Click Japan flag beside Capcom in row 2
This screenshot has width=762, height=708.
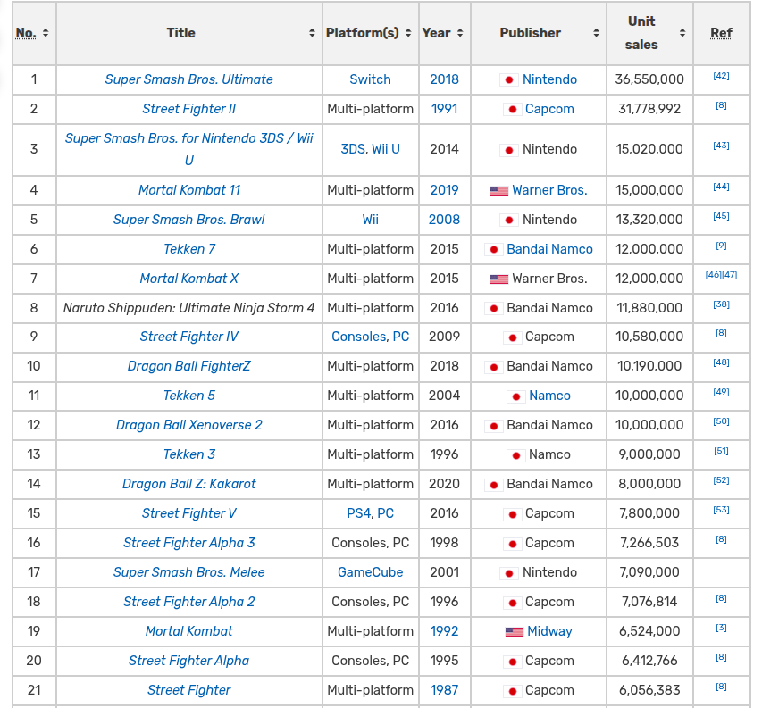click(x=512, y=109)
